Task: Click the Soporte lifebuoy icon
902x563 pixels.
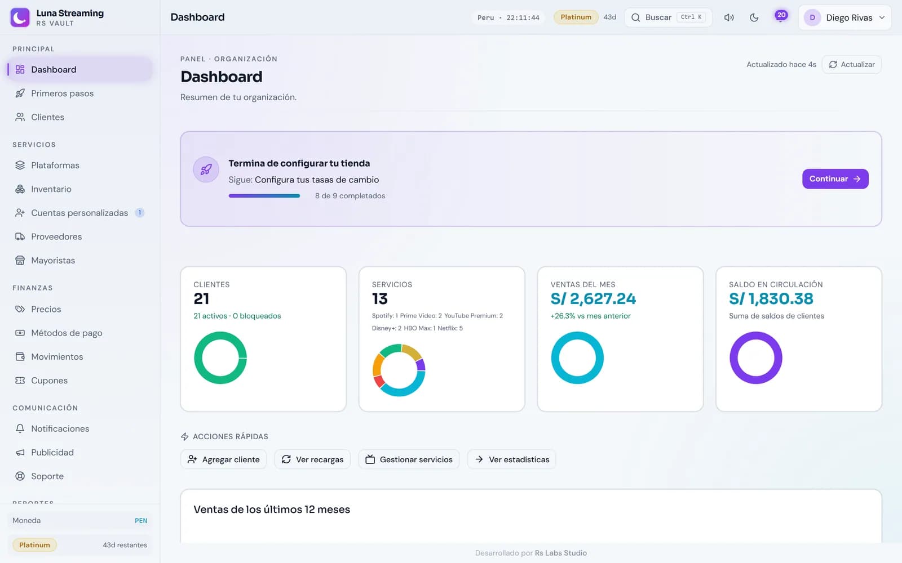Action: (20, 476)
